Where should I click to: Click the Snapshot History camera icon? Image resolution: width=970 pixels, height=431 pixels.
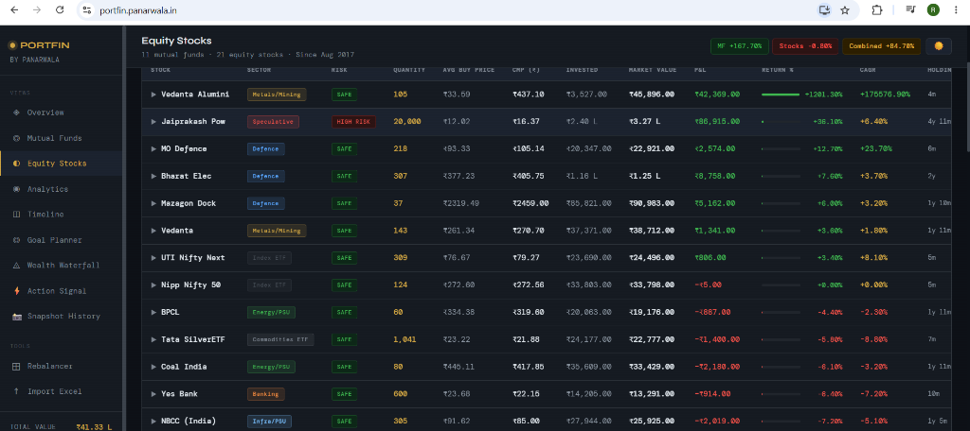pyautogui.click(x=16, y=316)
